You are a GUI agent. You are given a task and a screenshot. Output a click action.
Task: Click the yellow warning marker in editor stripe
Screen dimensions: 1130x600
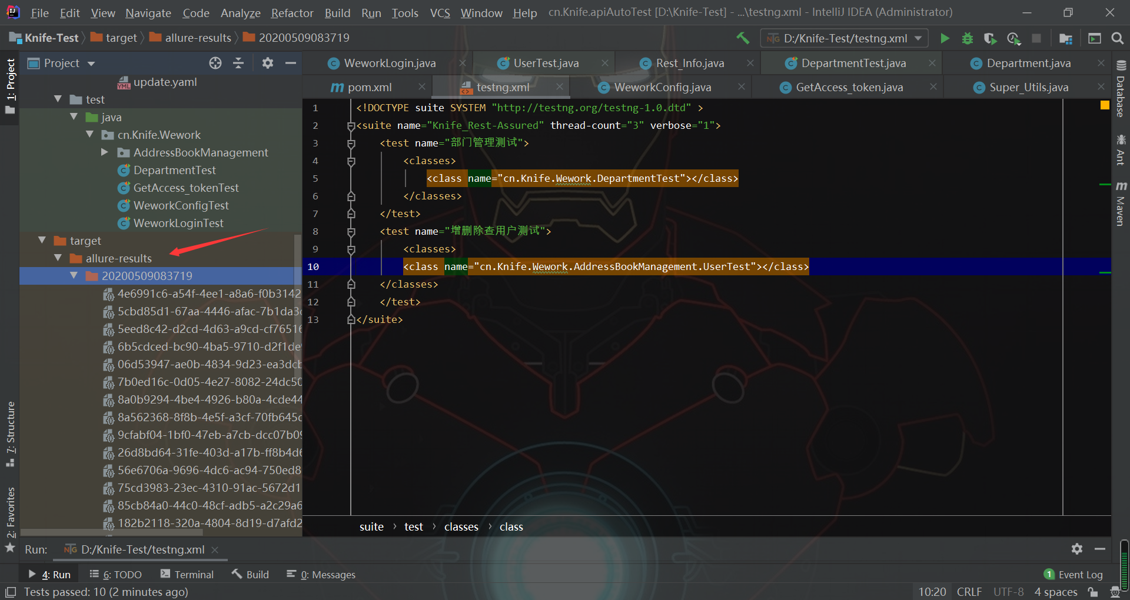click(1104, 105)
